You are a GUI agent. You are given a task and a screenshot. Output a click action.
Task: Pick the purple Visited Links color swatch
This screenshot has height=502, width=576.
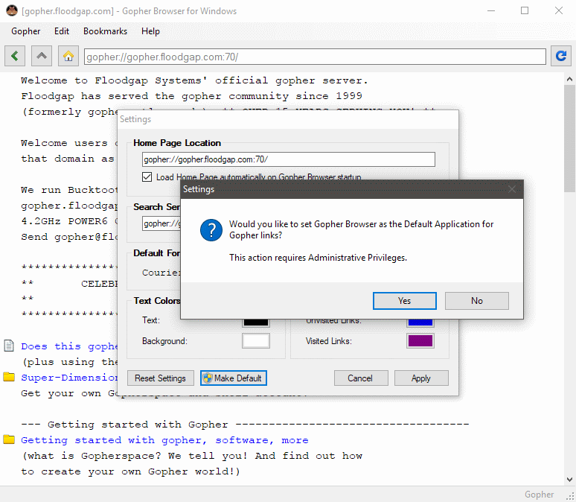tap(420, 341)
